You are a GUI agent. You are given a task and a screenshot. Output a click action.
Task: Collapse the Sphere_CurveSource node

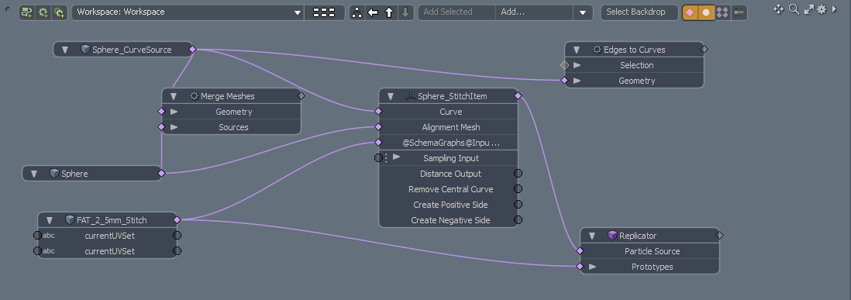point(65,50)
